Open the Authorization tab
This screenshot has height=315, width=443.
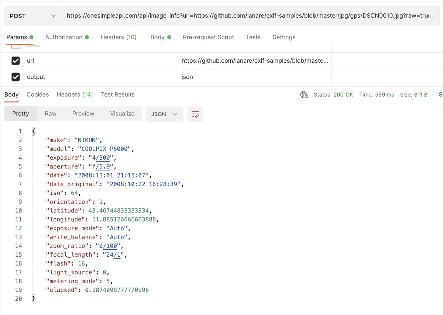coord(67,37)
